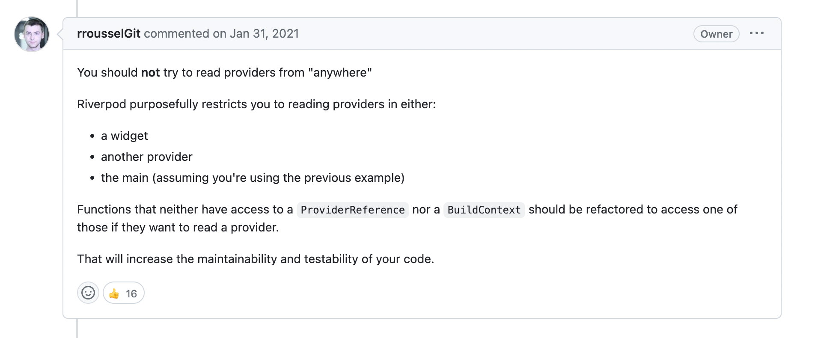Click the "the main" bullet item
Image resolution: width=815 pixels, height=338 pixels.
click(x=253, y=178)
